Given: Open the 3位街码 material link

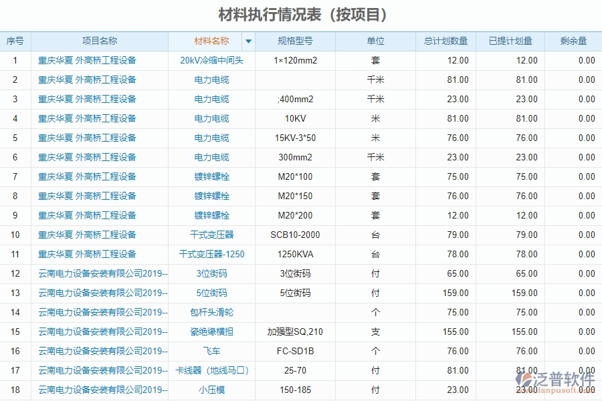Looking at the screenshot, I should point(209,273).
